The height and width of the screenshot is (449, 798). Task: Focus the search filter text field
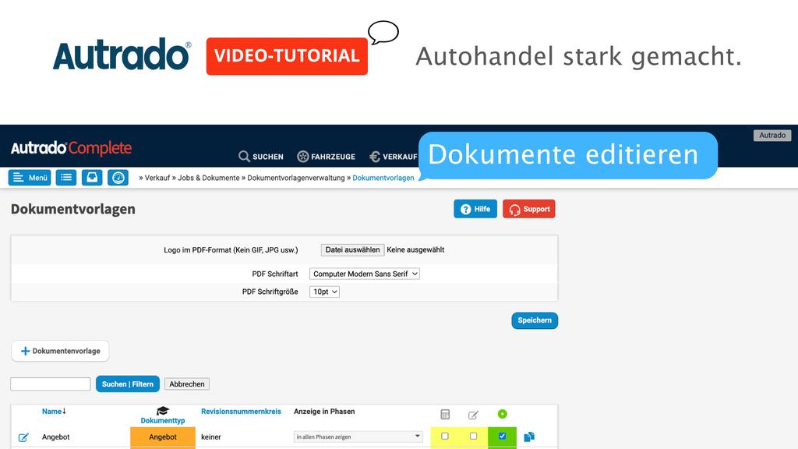51,384
